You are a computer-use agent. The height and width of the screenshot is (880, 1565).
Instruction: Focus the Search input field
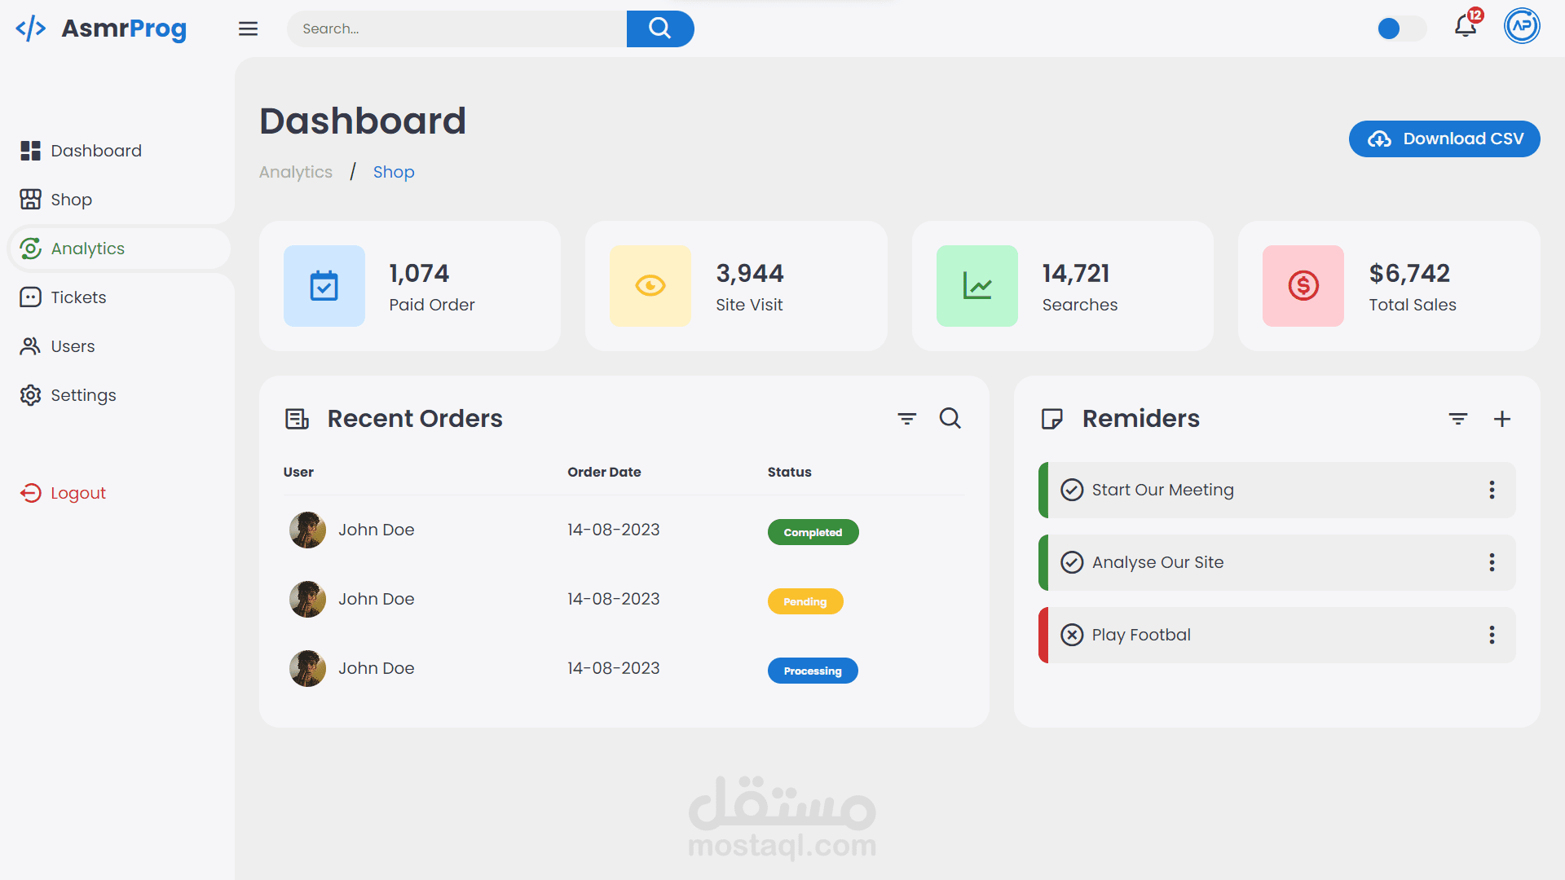click(x=456, y=29)
